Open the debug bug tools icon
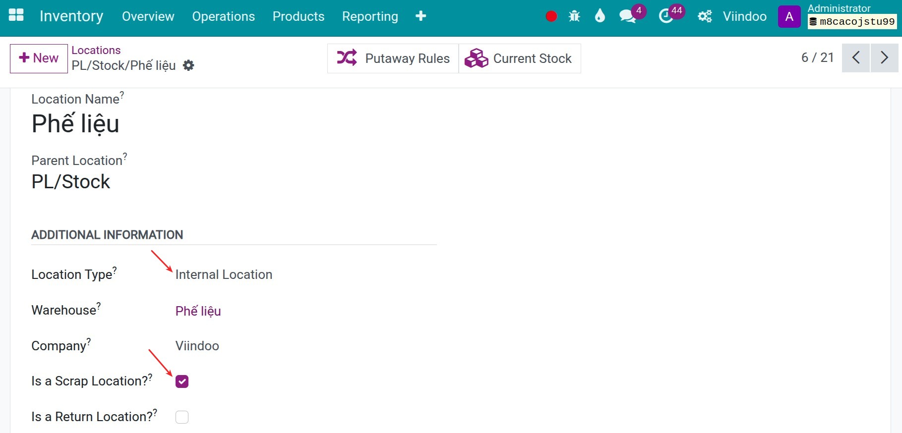Image resolution: width=902 pixels, height=433 pixels. [x=574, y=16]
